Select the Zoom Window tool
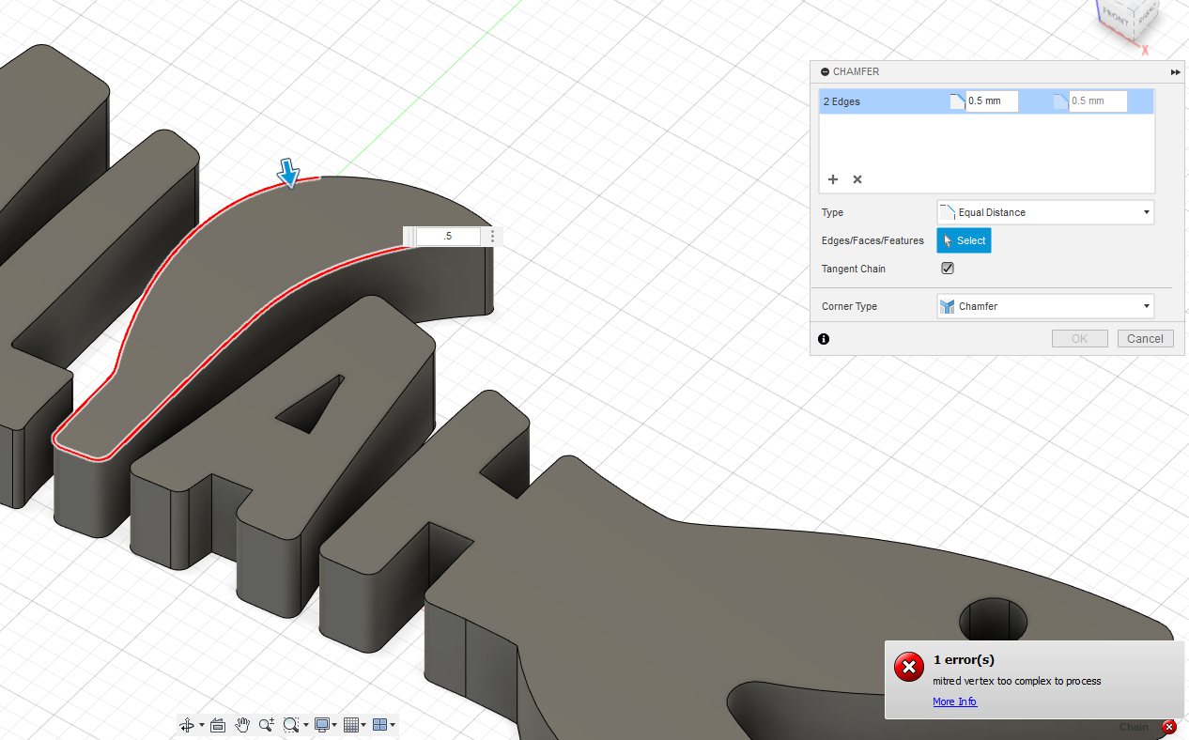 [289, 724]
